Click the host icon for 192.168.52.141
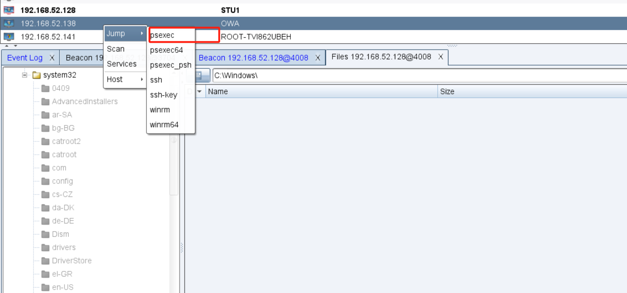The image size is (627, 293). click(x=8, y=37)
